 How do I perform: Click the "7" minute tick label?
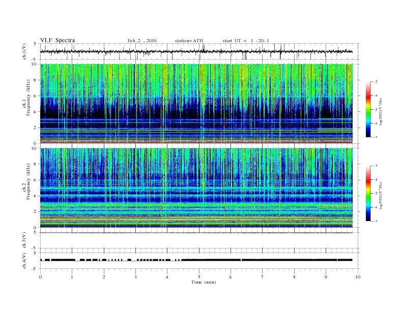[x=263, y=277]
